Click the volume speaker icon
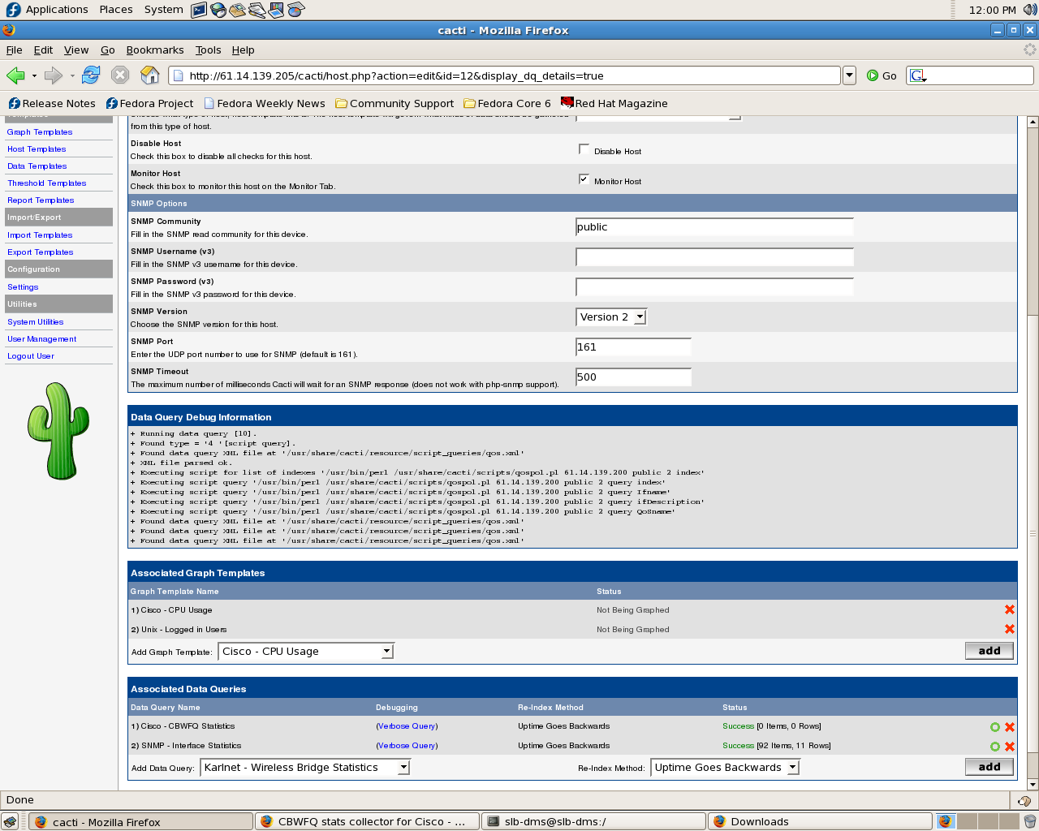The image size is (1039, 831). [1029, 10]
